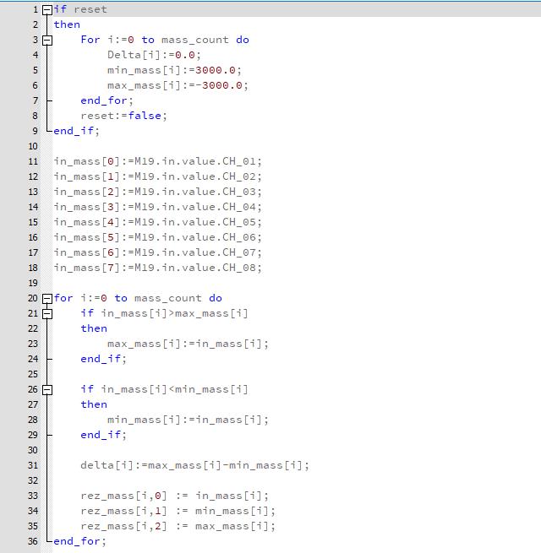Place cursor on the in_mass[0] assignment
This screenshot has height=553, width=541.
(157, 161)
